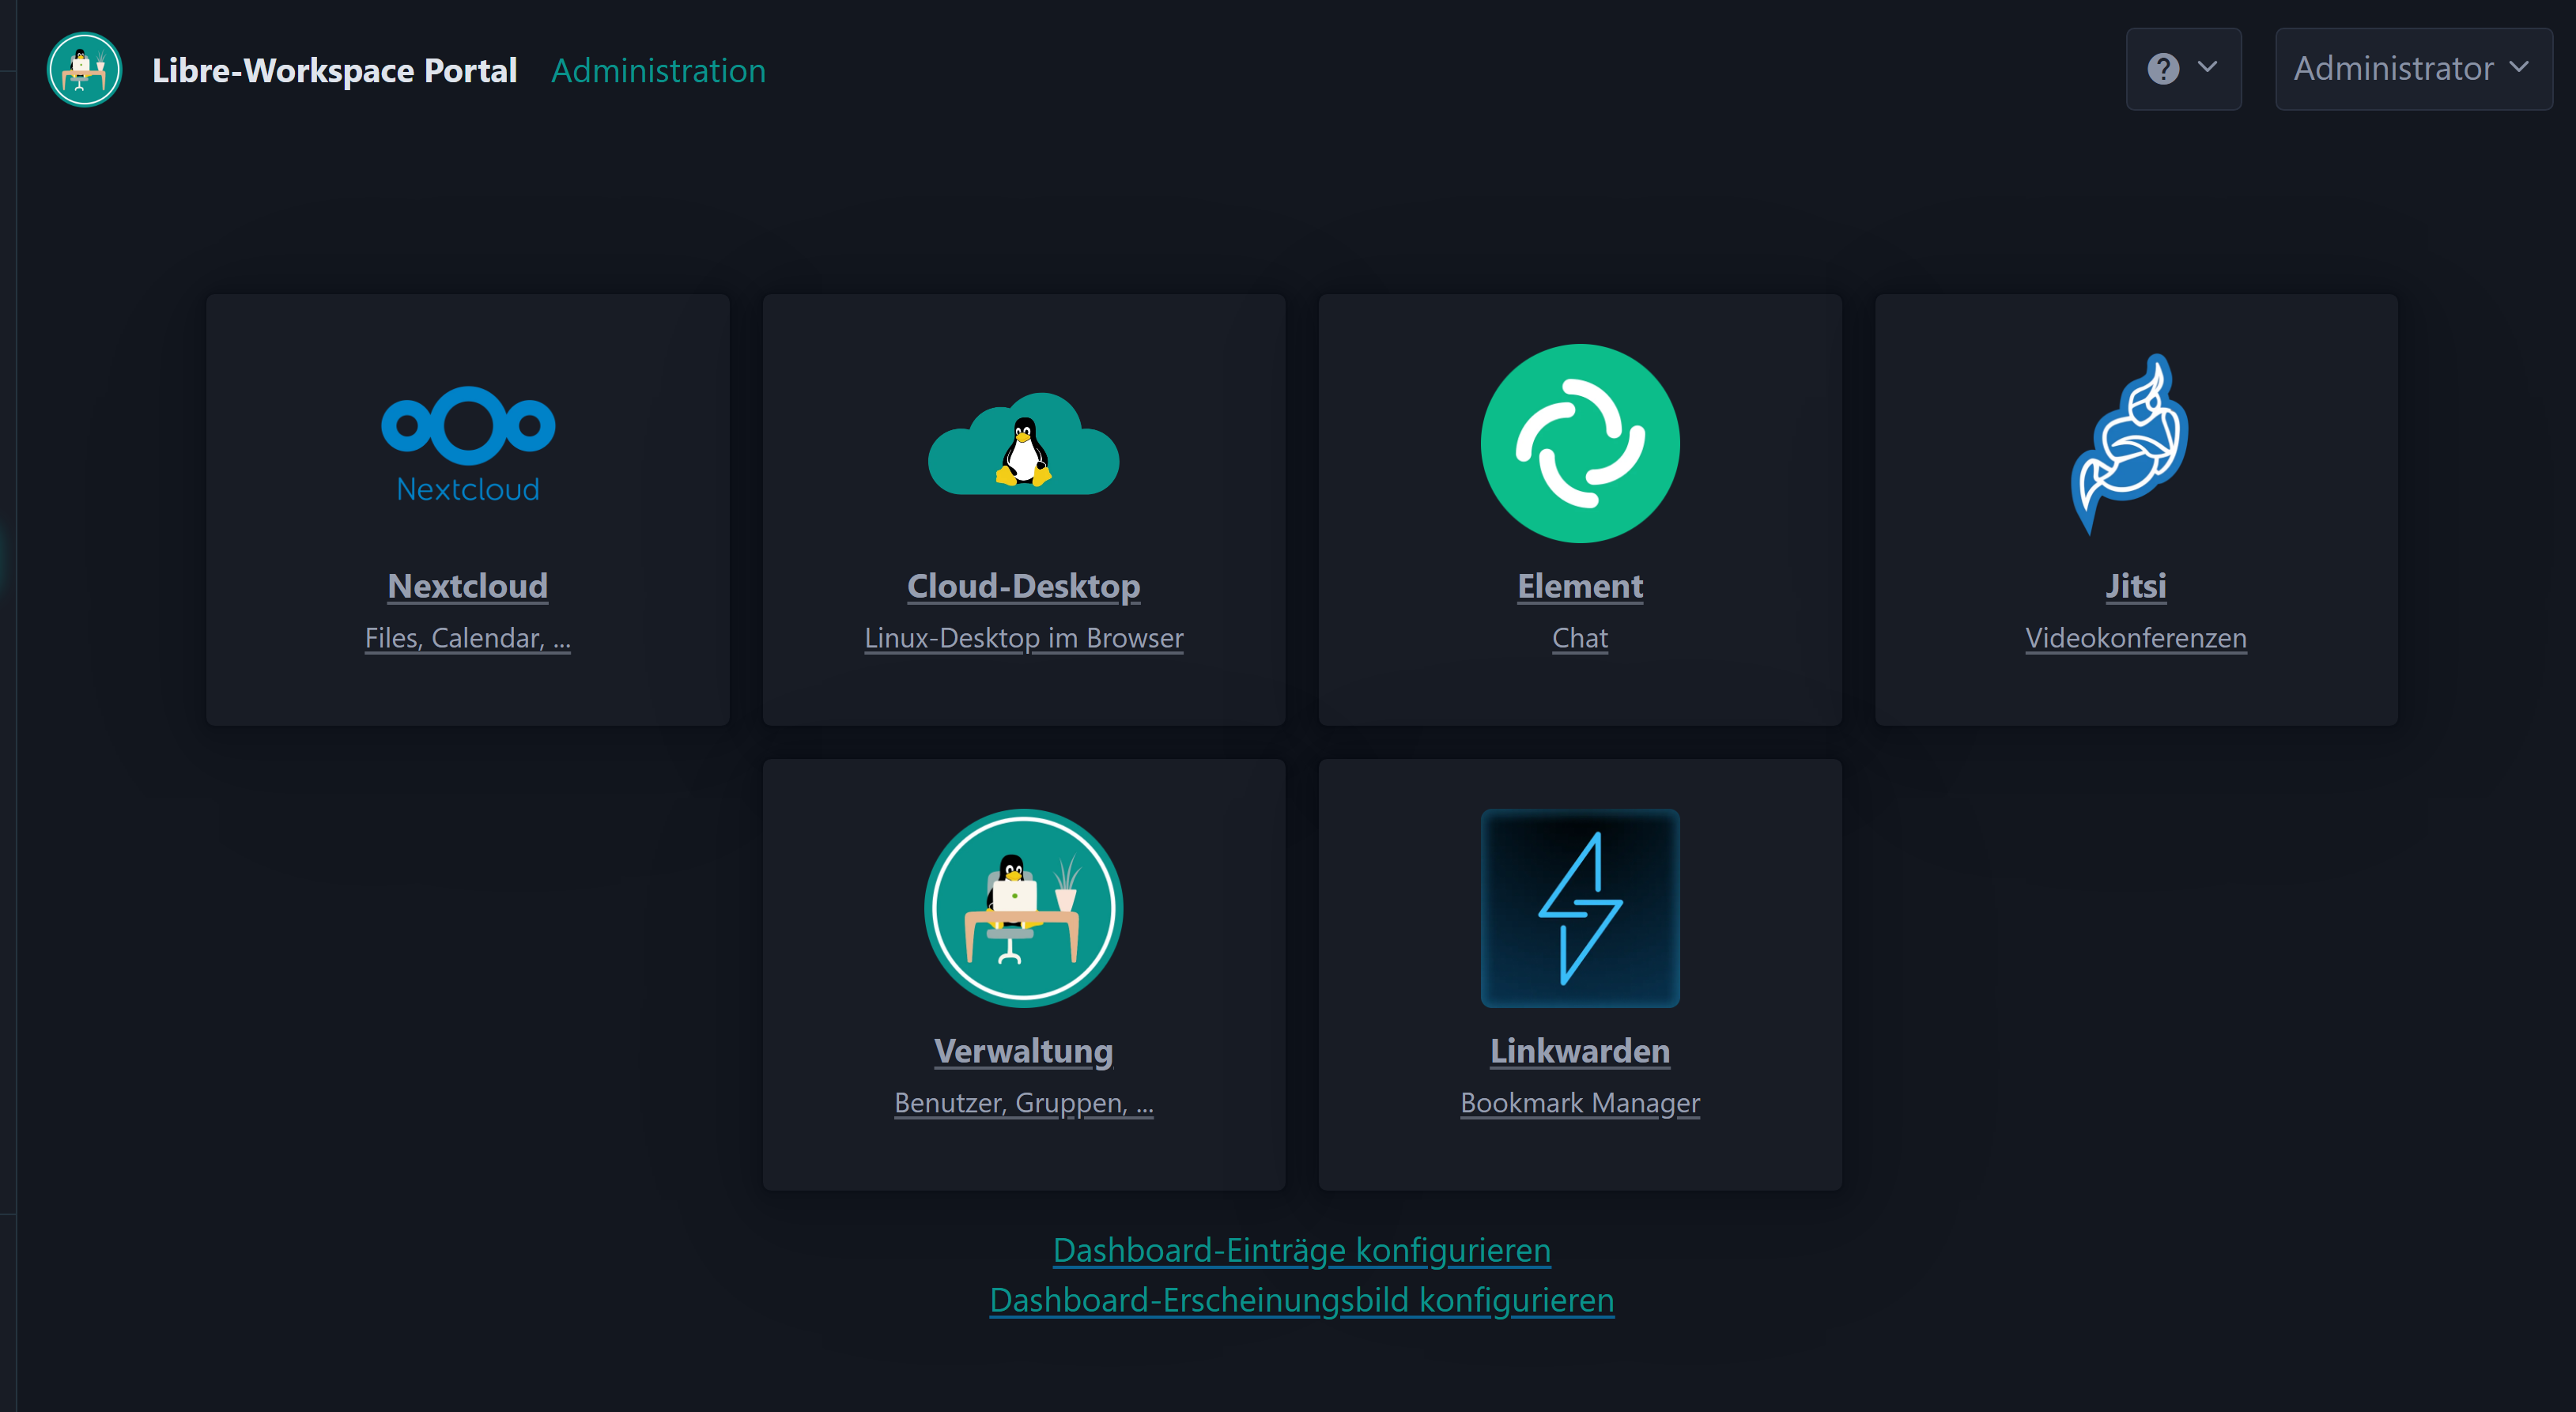Image resolution: width=2576 pixels, height=1412 pixels.
Task: Click 'Benutzer, Gruppen, ...' description
Action: (x=1024, y=1103)
